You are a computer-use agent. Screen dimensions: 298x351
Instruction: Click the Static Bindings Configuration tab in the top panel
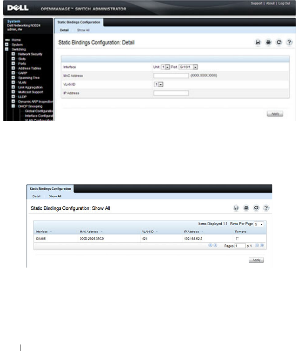click(79, 22)
